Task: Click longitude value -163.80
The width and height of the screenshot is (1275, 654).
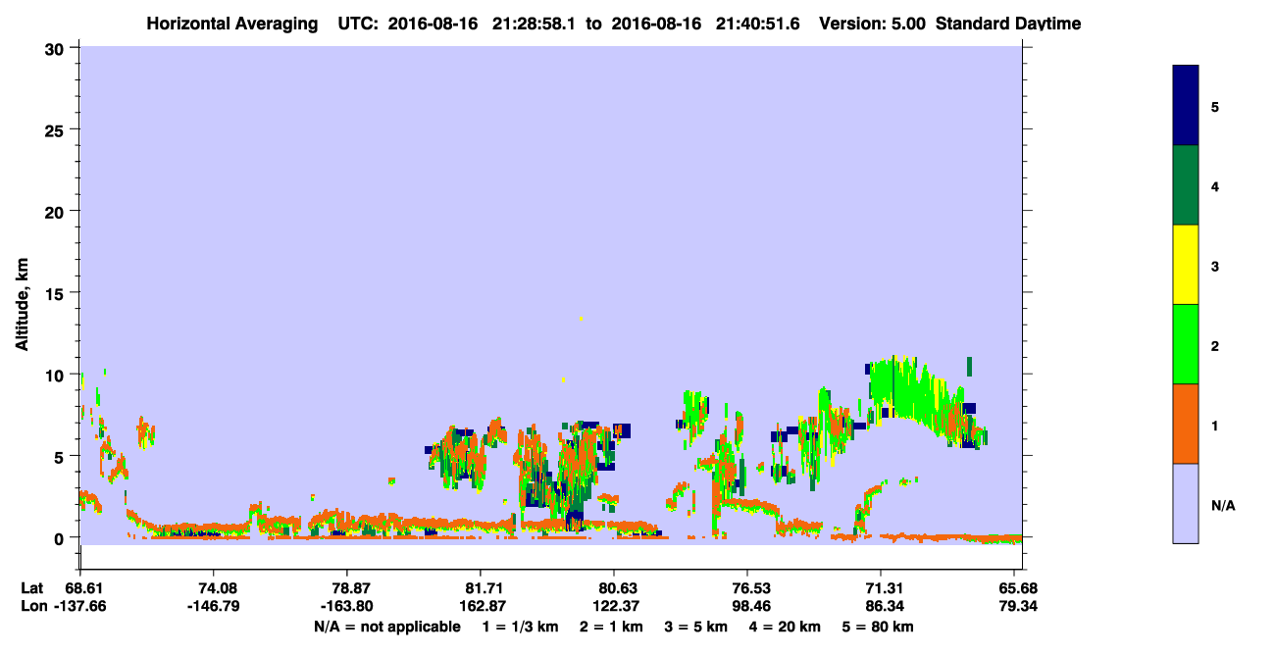Action: (x=346, y=606)
